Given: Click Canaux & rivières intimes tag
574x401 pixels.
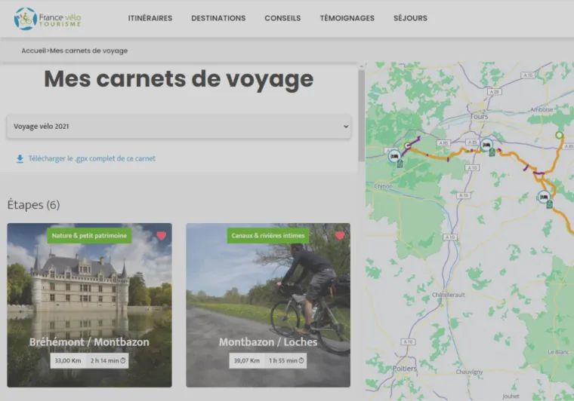Looking at the screenshot, I should coord(268,236).
